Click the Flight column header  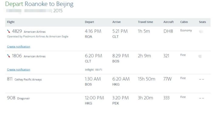(11, 22)
